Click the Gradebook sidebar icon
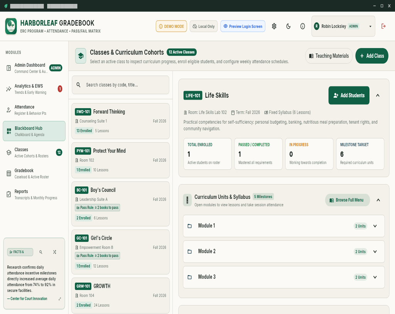Image resolution: width=395 pixels, height=314 pixels. tap(9, 173)
